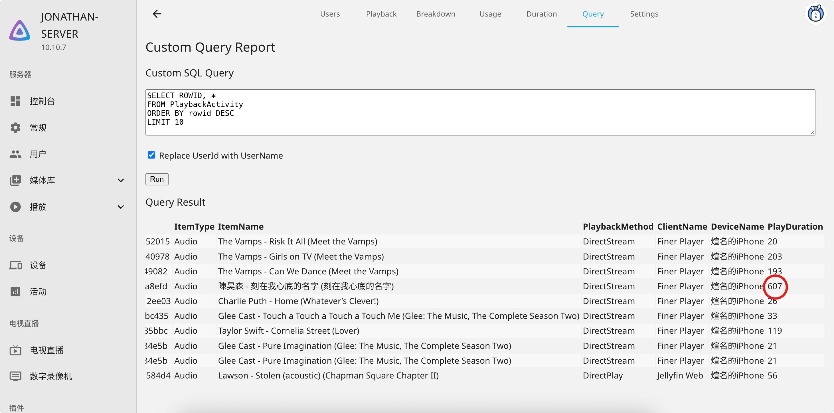The image size is (834, 413).
Task: Click inside the Custom SQL Query textarea
Action: pos(480,112)
